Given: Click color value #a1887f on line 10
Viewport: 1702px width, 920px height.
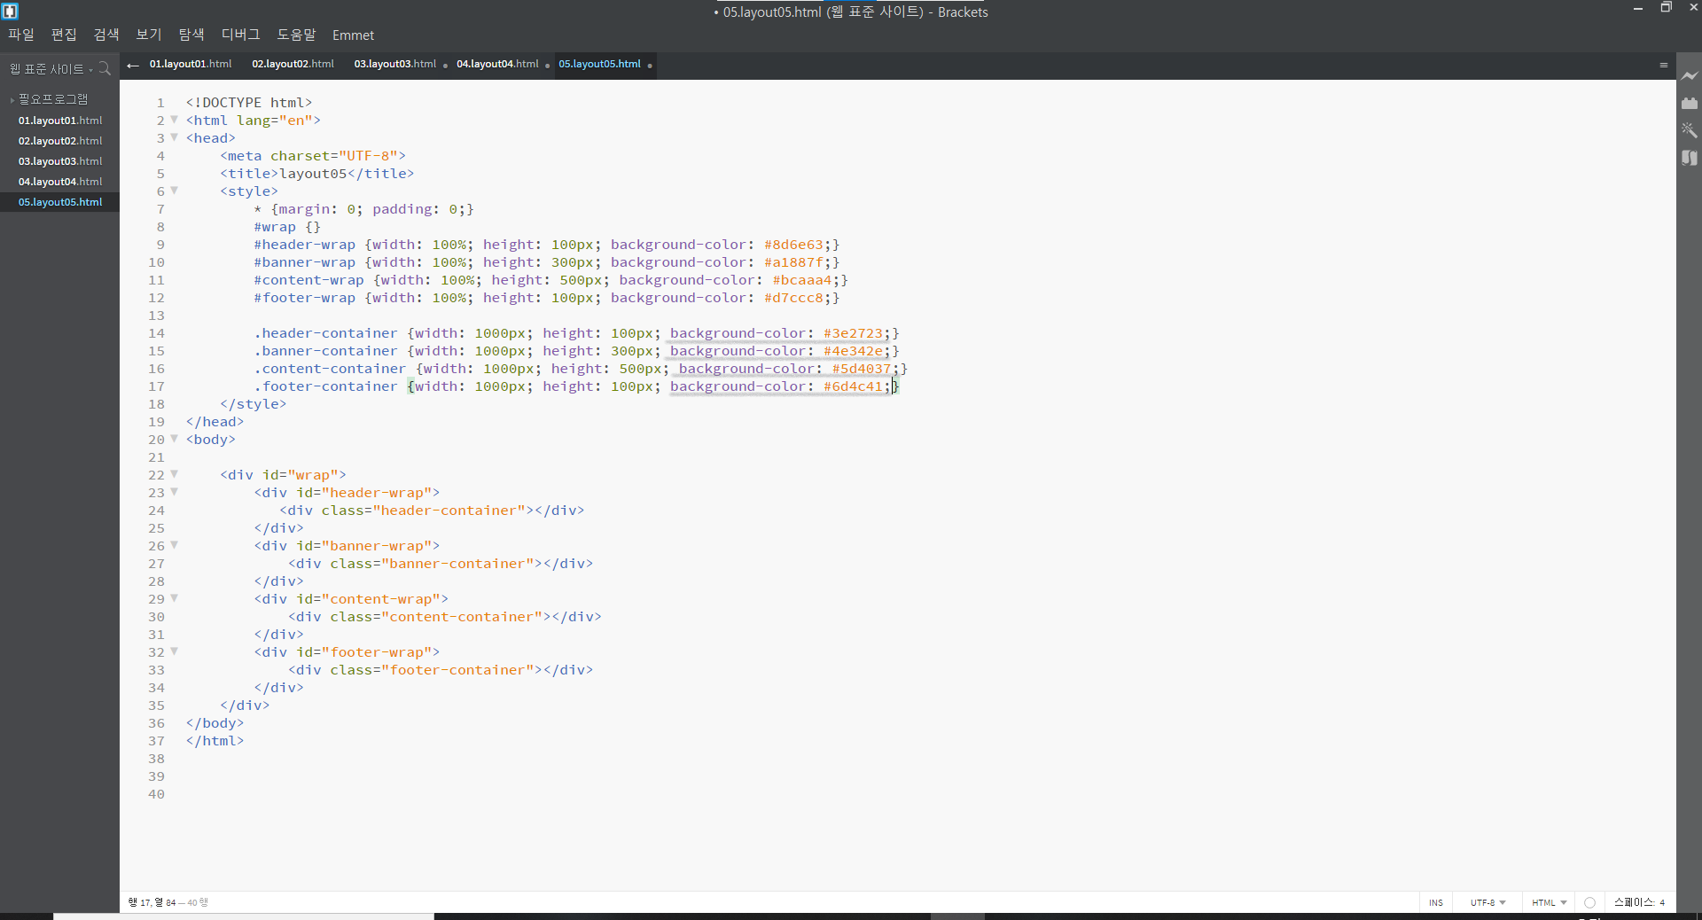Looking at the screenshot, I should [793, 262].
